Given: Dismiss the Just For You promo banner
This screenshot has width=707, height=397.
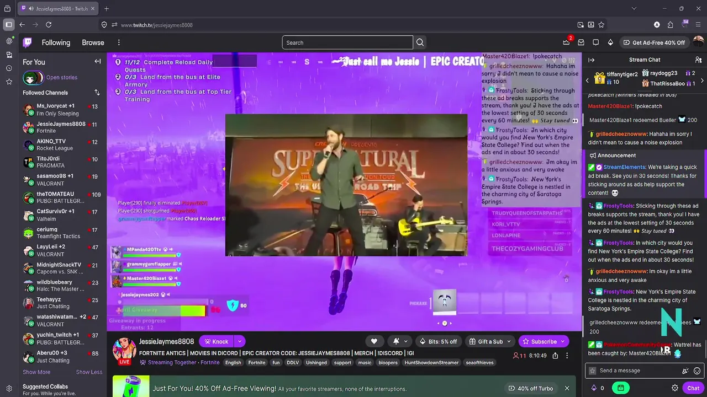Looking at the screenshot, I should click(x=567, y=388).
